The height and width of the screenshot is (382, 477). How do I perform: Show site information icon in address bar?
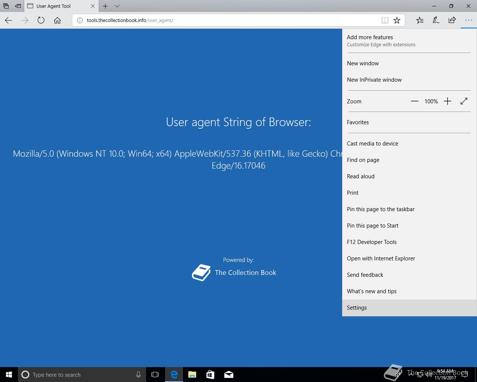[79, 21]
